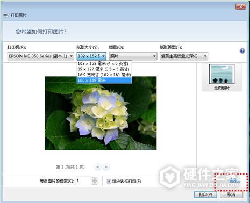Click the 打印(P) button
Image resolution: width=250 pixels, height=203 pixels.
pos(205,194)
